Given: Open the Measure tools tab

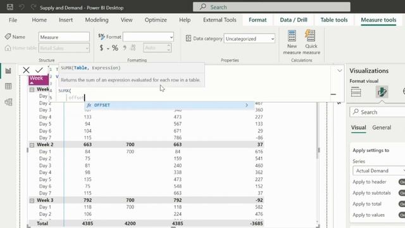Looking at the screenshot, I should [x=378, y=20].
